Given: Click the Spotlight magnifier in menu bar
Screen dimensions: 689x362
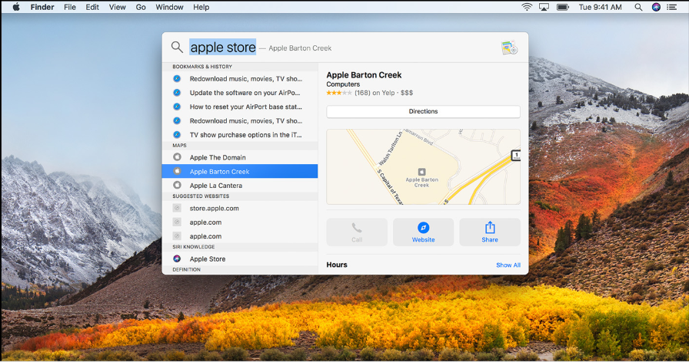Looking at the screenshot, I should [x=638, y=7].
